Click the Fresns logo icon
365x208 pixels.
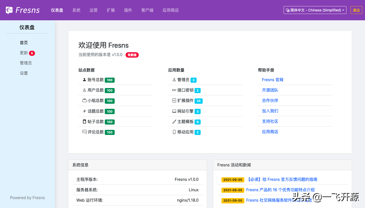pyautogui.click(x=9, y=10)
